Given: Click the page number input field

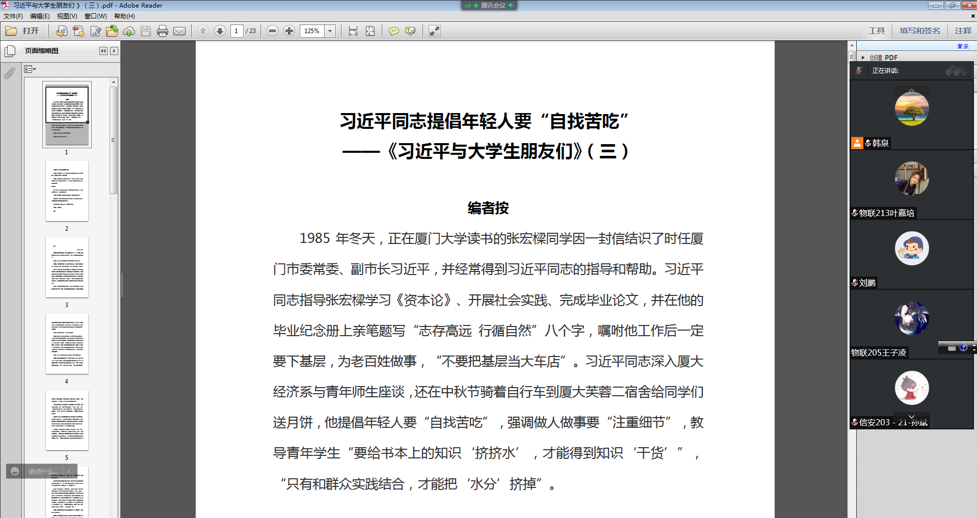Looking at the screenshot, I should tap(236, 31).
